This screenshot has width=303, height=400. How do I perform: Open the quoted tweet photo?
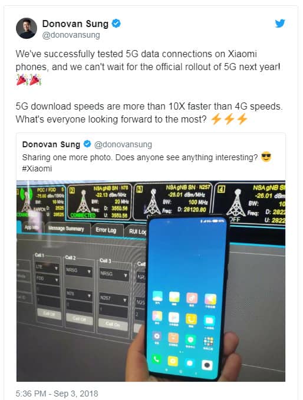(x=151, y=281)
